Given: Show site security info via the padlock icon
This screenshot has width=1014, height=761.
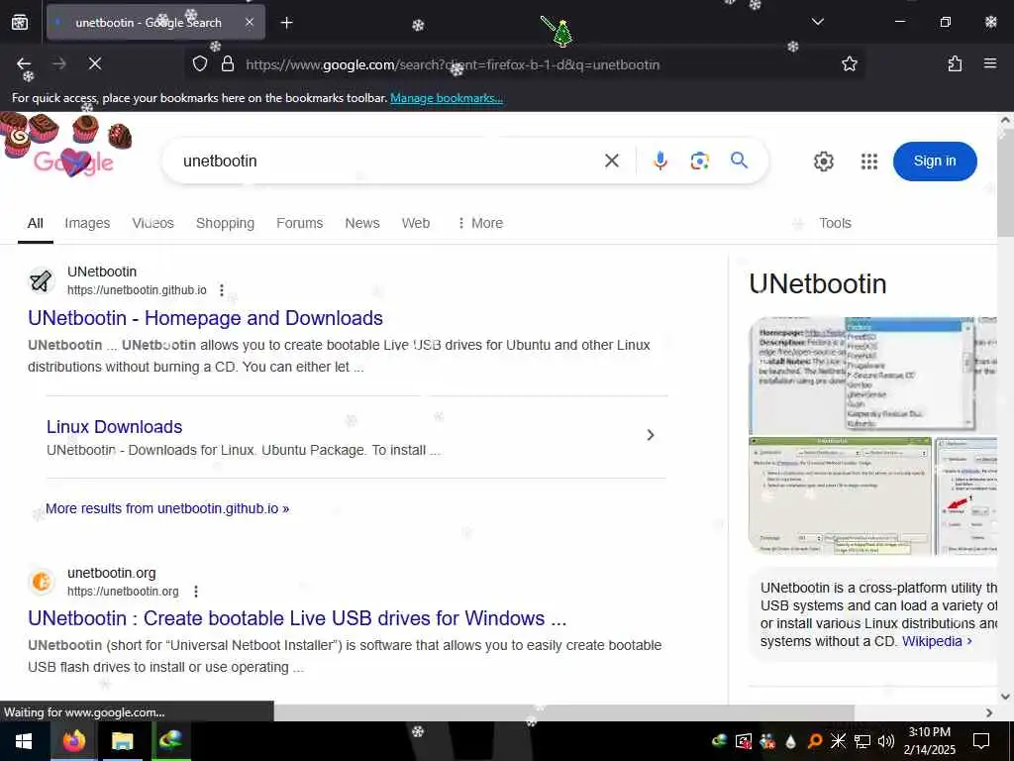Looking at the screenshot, I should [227, 64].
